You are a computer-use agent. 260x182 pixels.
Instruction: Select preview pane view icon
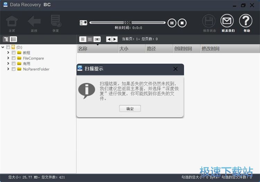[x=97, y=39]
